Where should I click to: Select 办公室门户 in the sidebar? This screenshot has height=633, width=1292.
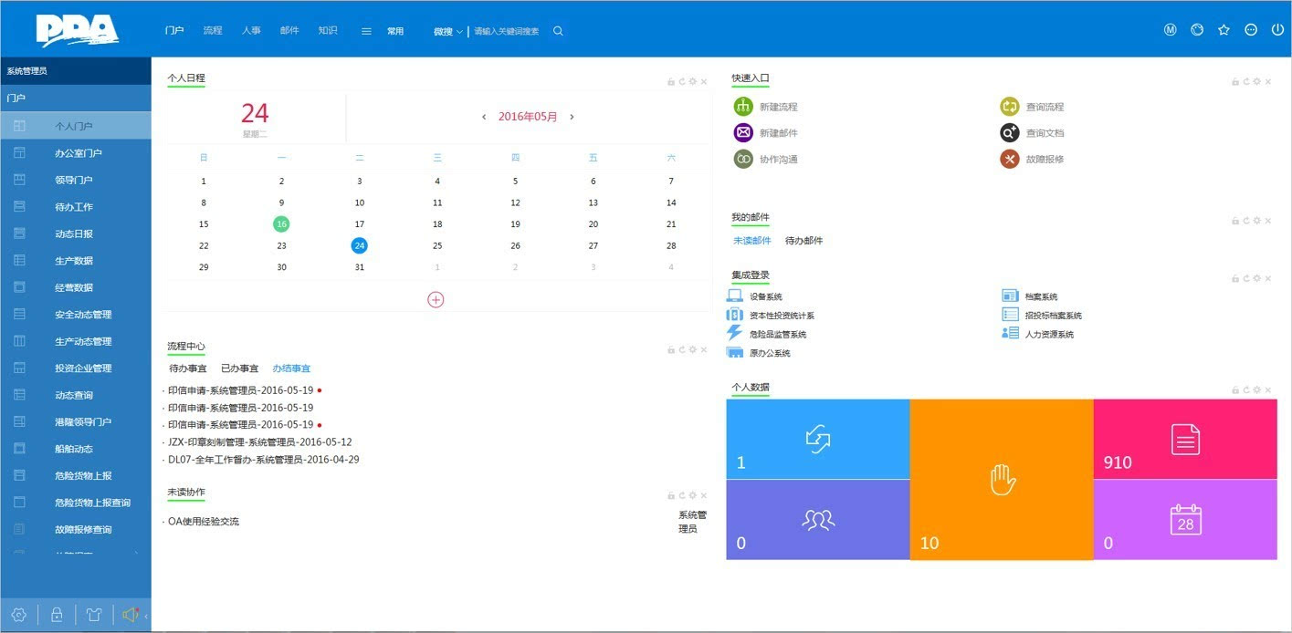point(78,153)
